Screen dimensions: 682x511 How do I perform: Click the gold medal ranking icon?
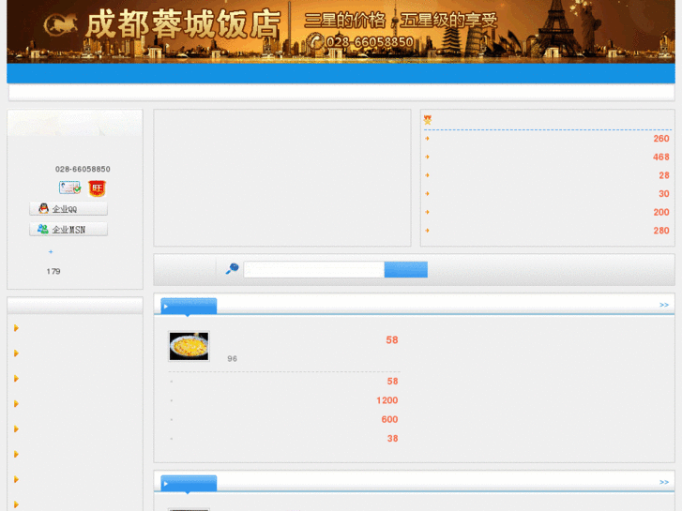click(x=428, y=120)
